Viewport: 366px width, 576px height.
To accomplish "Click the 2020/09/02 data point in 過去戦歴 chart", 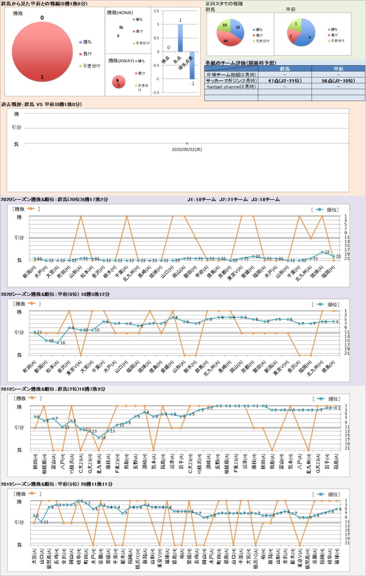I will point(187,143).
